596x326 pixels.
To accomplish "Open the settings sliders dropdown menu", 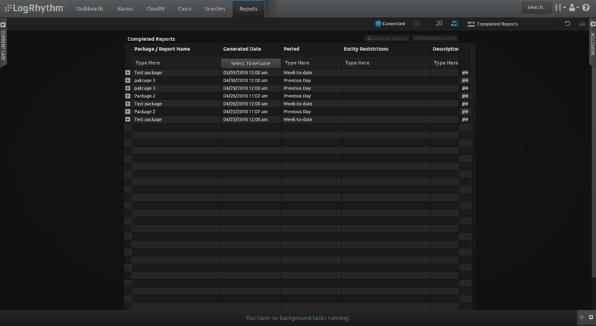I will point(560,8).
